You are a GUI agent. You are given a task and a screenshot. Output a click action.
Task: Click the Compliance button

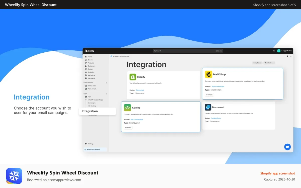point(257,63)
